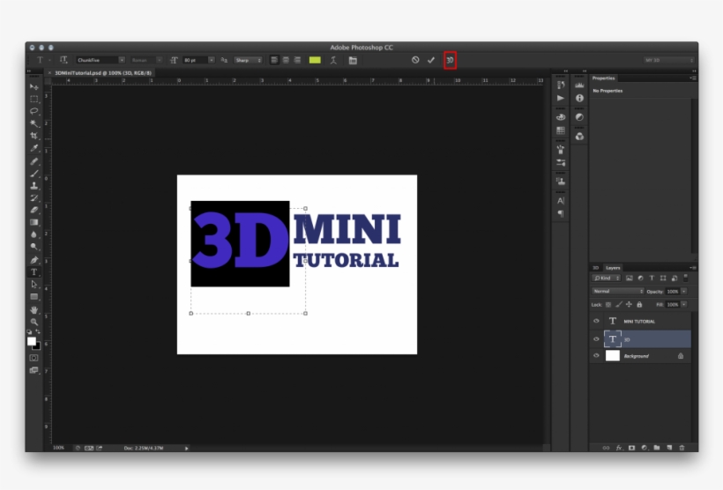Select the Move tool
This screenshot has height=490, width=723.
34,86
